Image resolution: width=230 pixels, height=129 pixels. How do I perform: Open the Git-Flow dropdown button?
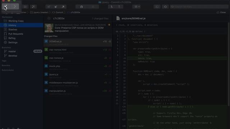137,7
